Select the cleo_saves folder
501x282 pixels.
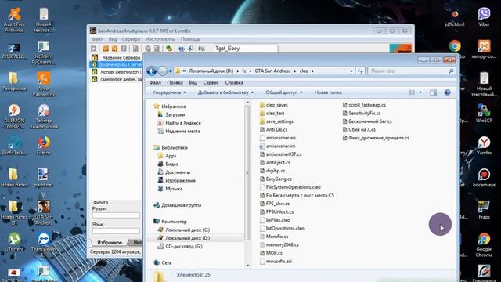[x=274, y=105]
